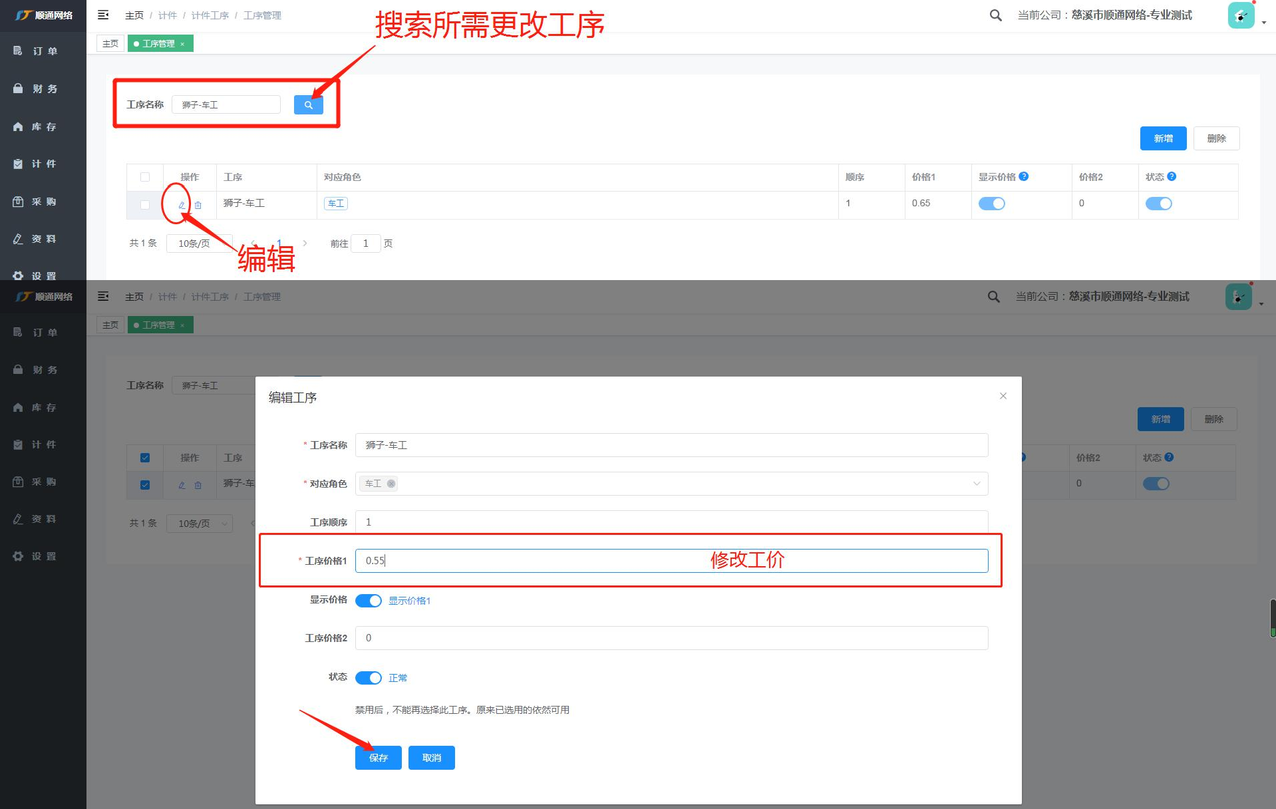Open global search magnifier in top header

[995, 15]
